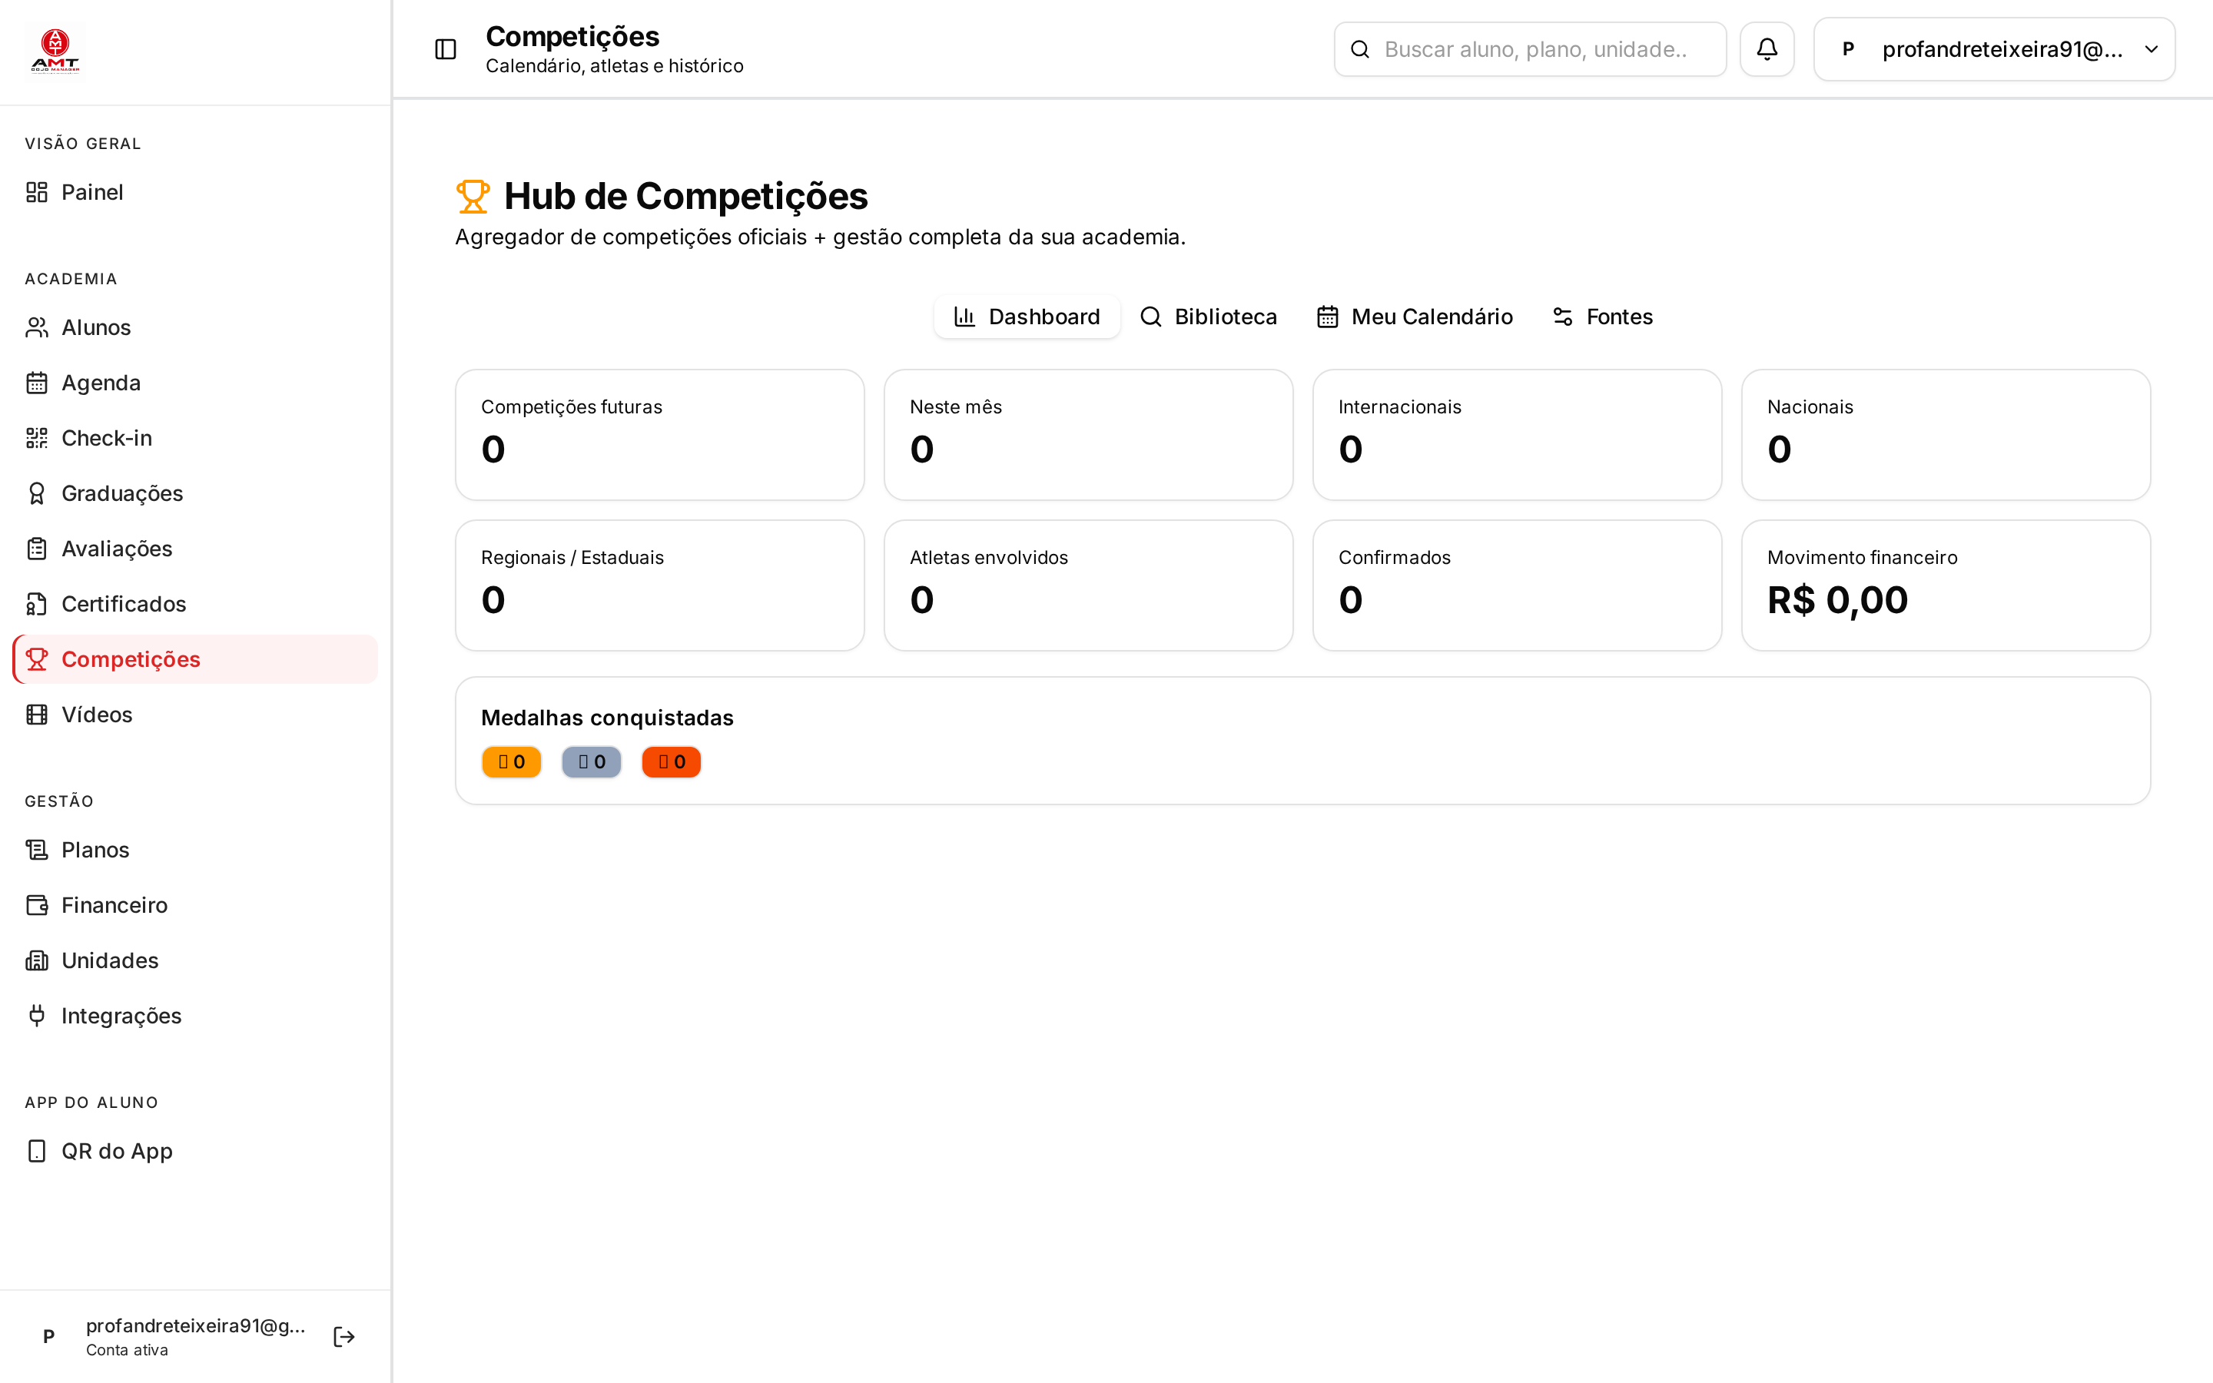The width and height of the screenshot is (2213, 1383).
Task: Click the Planos scroll icon
Action: (x=37, y=850)
